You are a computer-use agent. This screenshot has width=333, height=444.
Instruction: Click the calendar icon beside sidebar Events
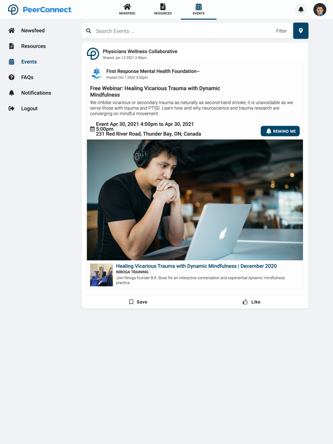click(x=11, y=62)
